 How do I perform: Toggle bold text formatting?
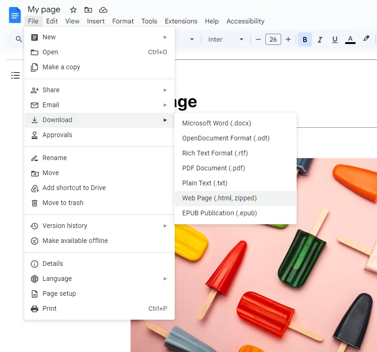[305, 39]
